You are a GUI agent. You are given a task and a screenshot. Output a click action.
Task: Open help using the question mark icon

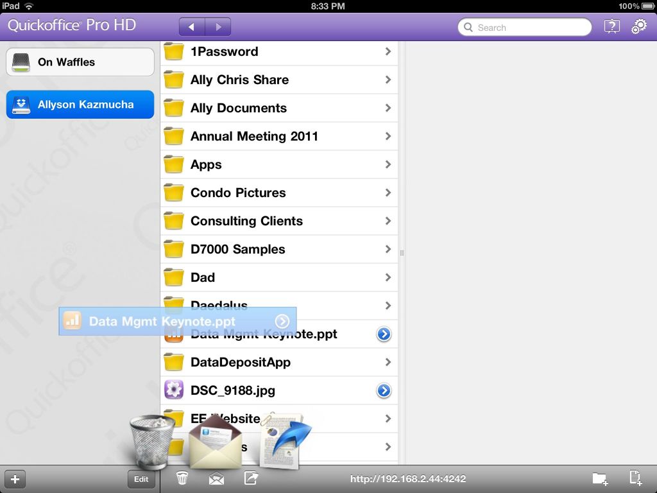click(x=611, y=26)
